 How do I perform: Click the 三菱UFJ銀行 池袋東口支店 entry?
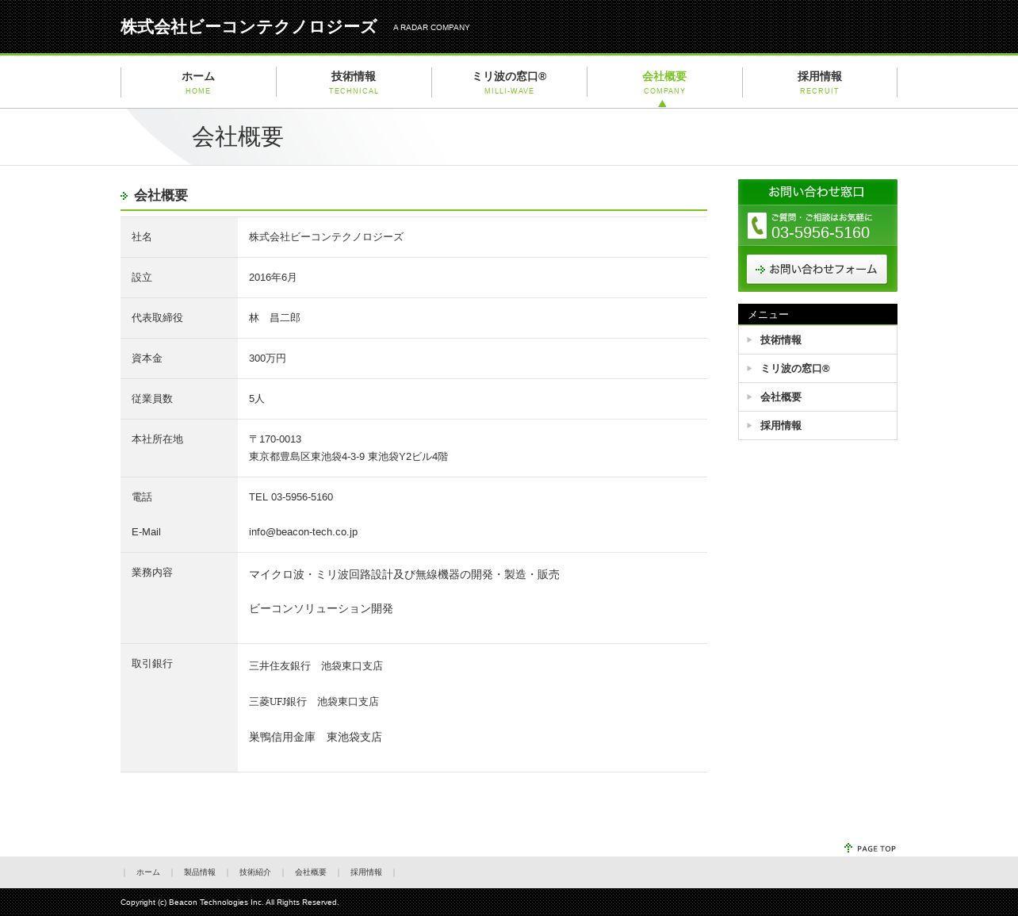tap(314, 702)
